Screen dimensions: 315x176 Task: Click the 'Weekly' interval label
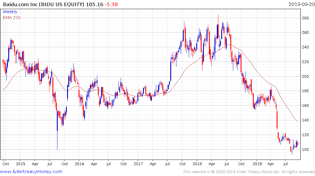coord(10,12)
